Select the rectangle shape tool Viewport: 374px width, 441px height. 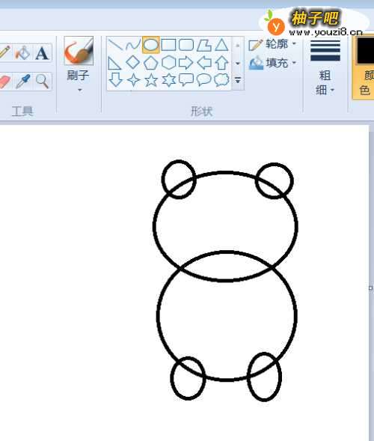pos(168,45)
